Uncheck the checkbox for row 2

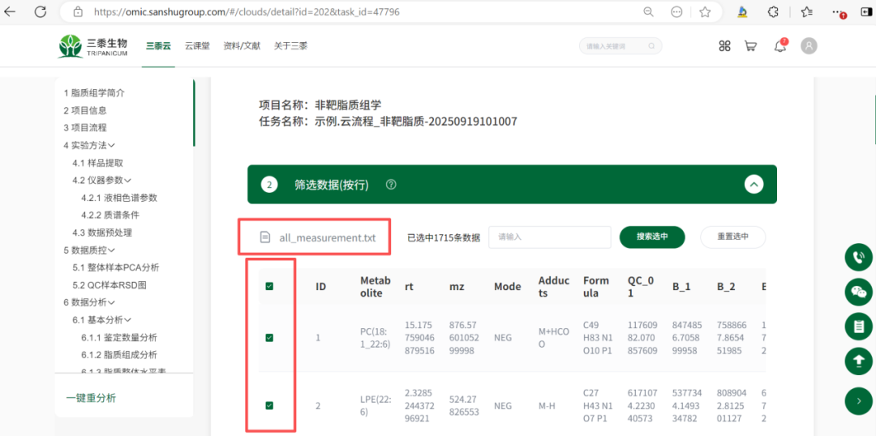pos(269,405)
